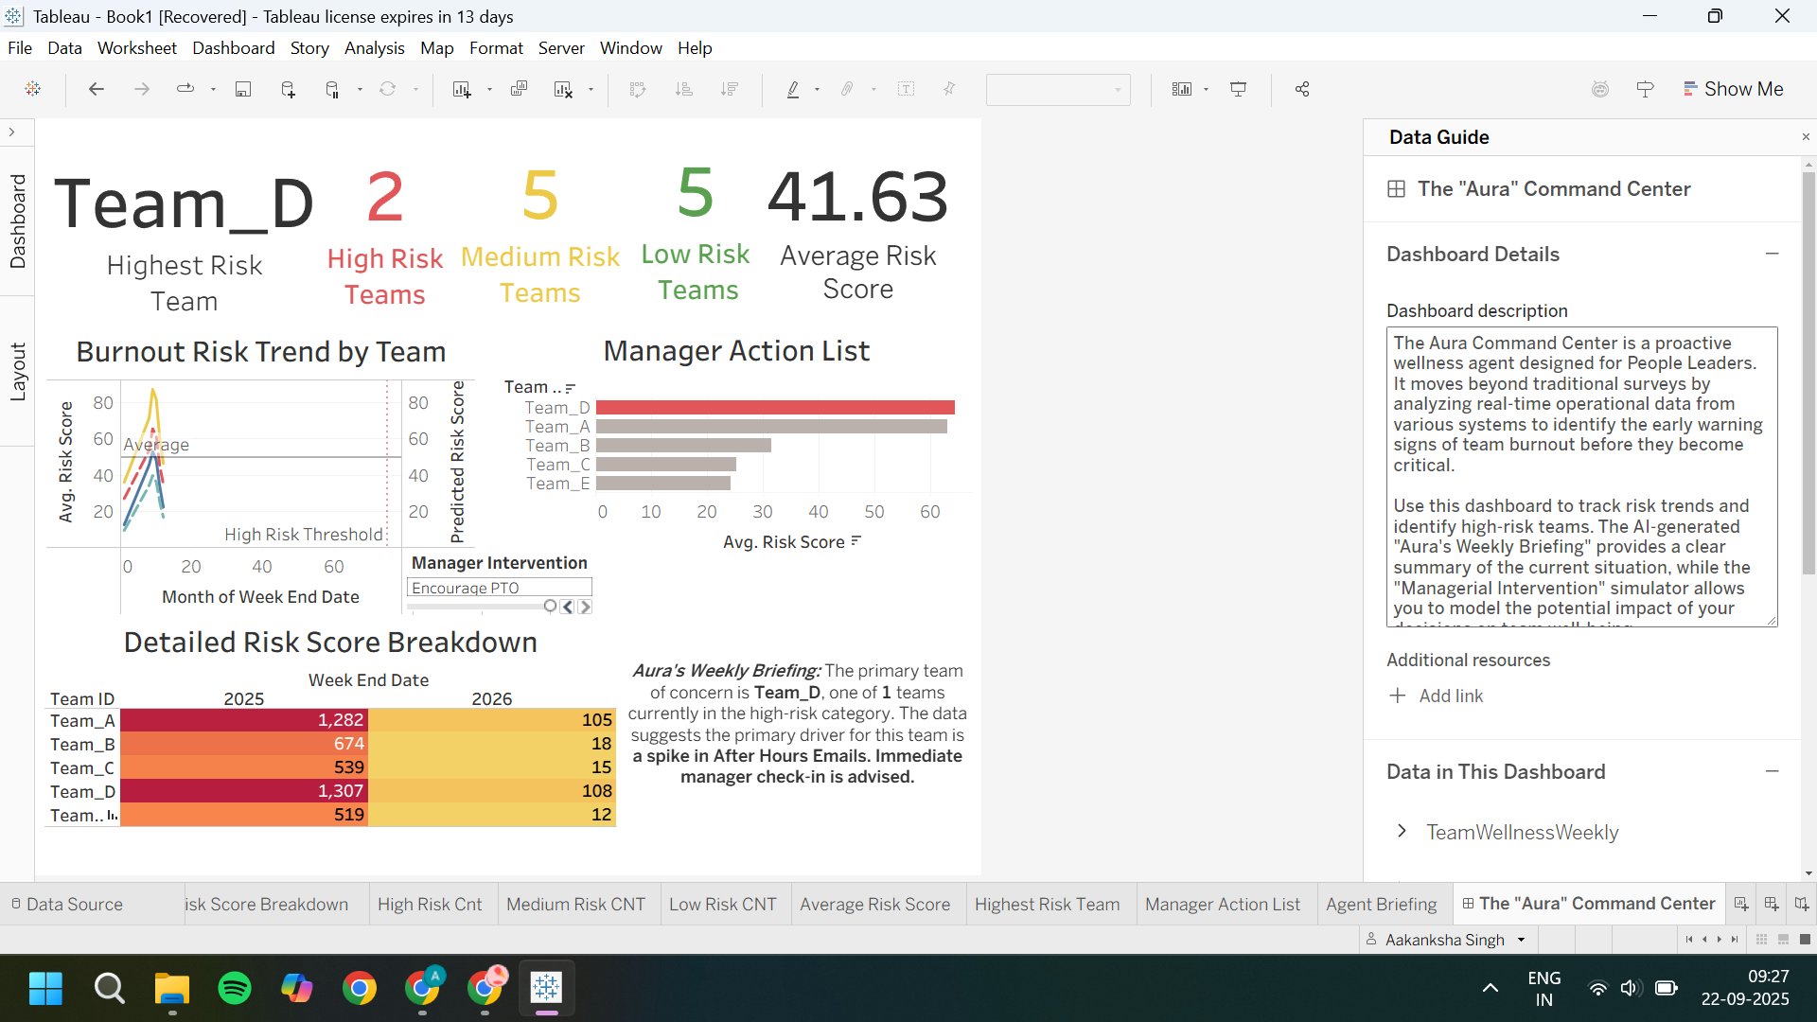Collapse the Dashboard Details section

coord(1772,254)
